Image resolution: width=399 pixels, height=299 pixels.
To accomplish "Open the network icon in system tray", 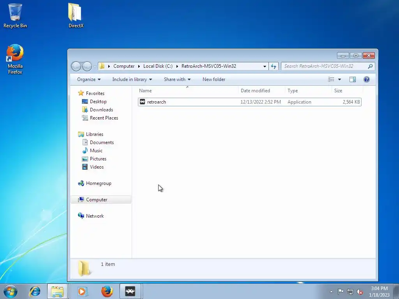I will point(350,292).
